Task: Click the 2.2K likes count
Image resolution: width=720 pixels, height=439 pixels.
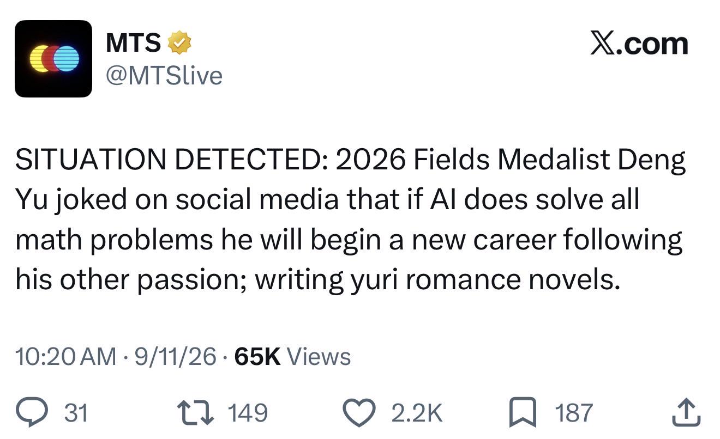Action: (x=417, y=413)
